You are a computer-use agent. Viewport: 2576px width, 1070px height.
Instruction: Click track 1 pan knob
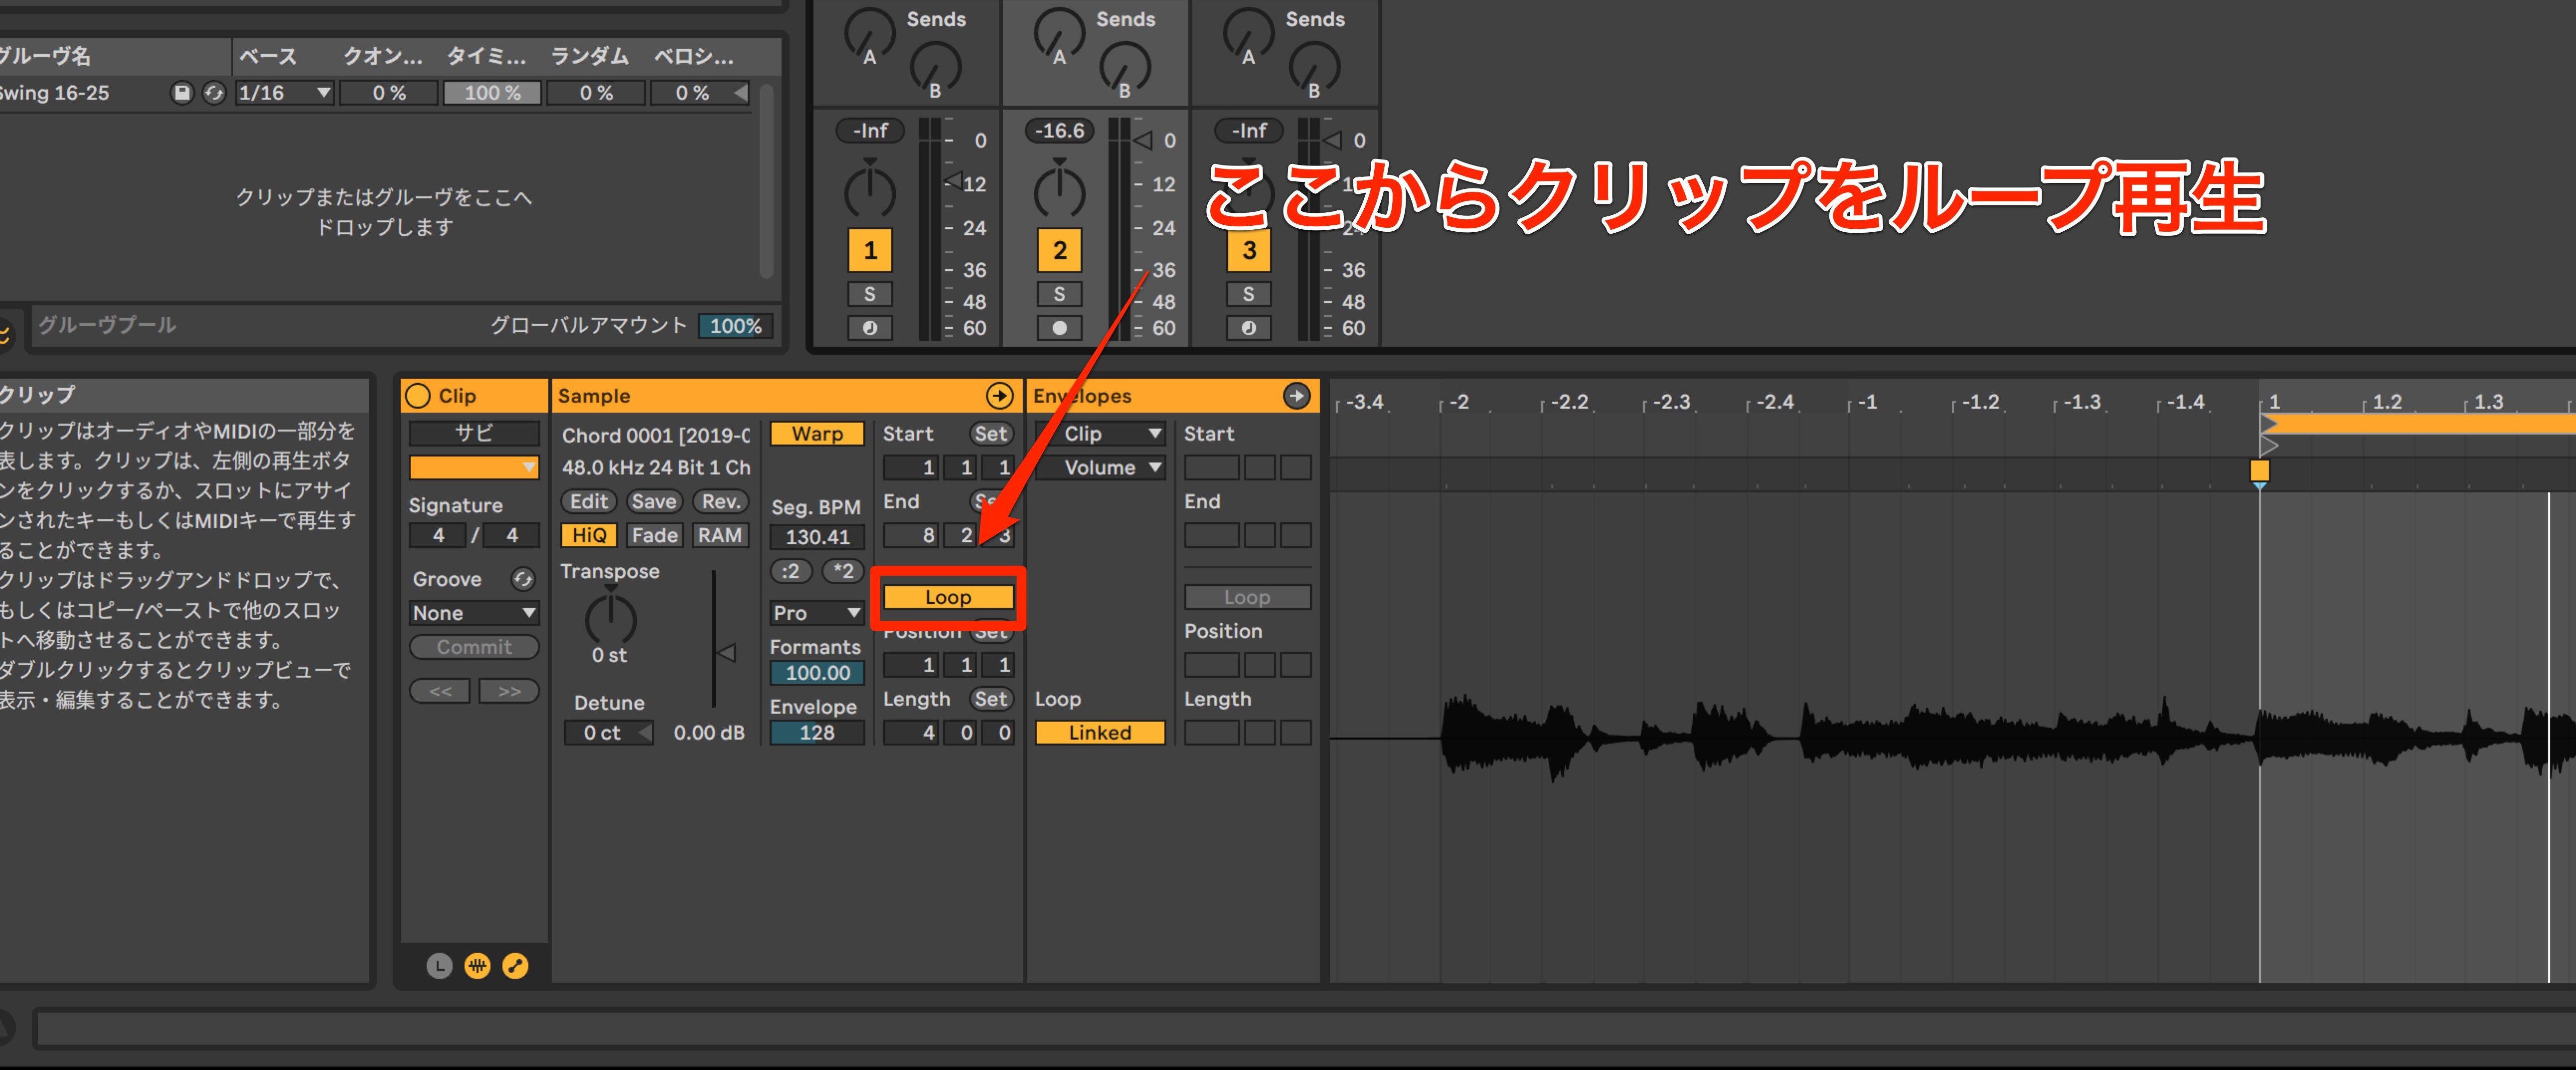[870, 191]
